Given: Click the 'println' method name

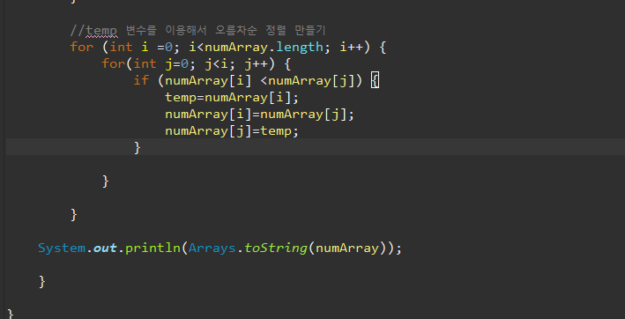Looking at the screenshot, I should 153,249.
